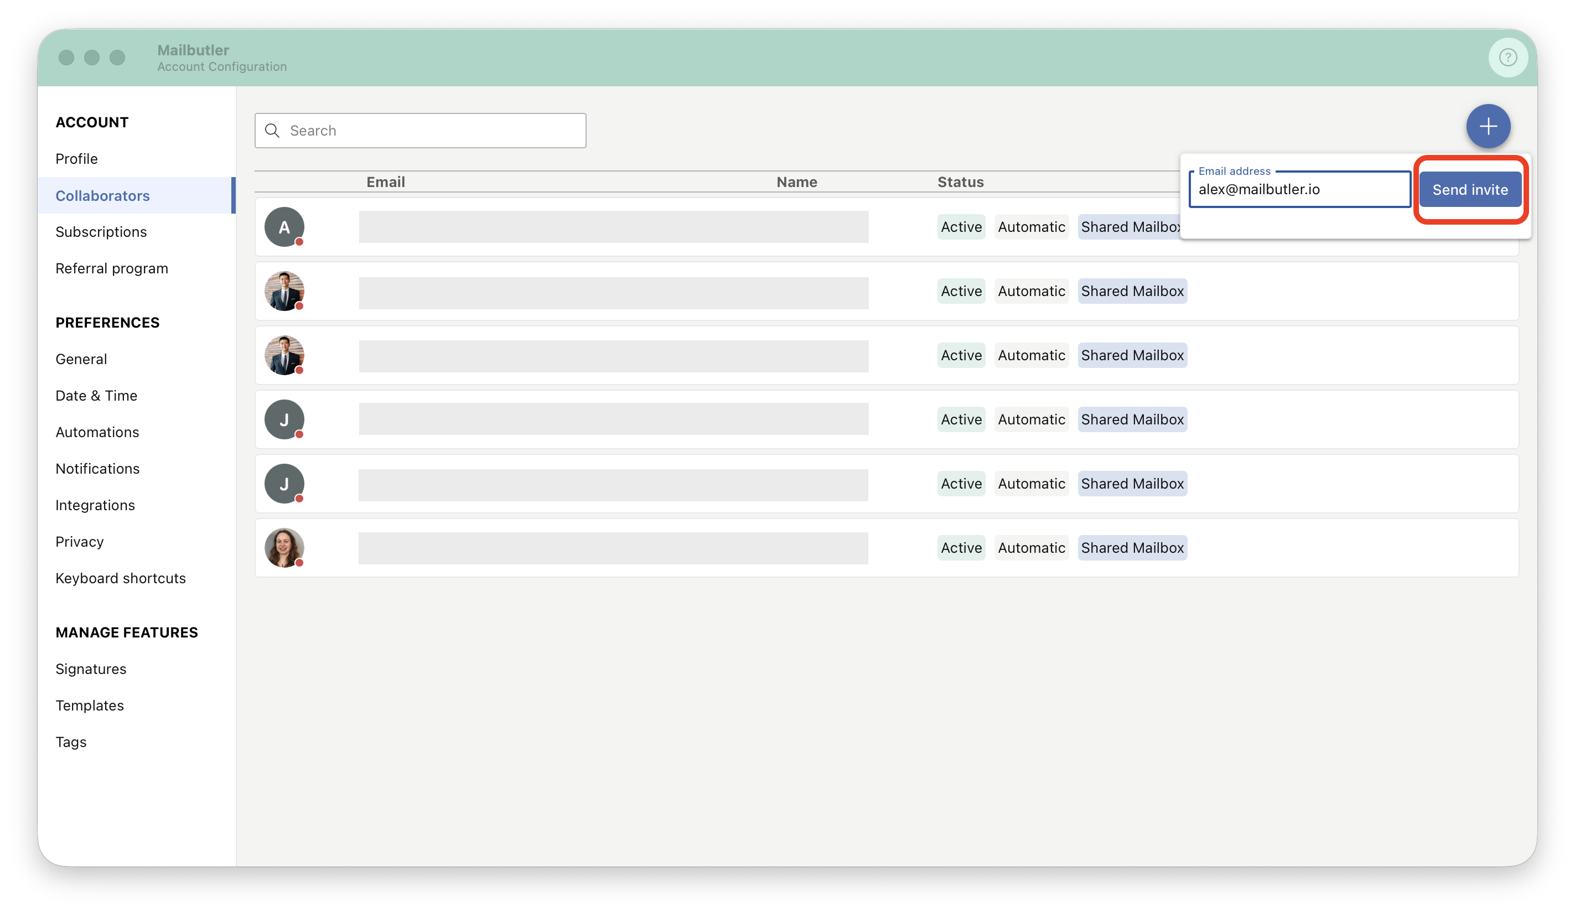Screen dimensions: 1575x913
Task: Click the help question mark icon
Action: (1507, 58)
